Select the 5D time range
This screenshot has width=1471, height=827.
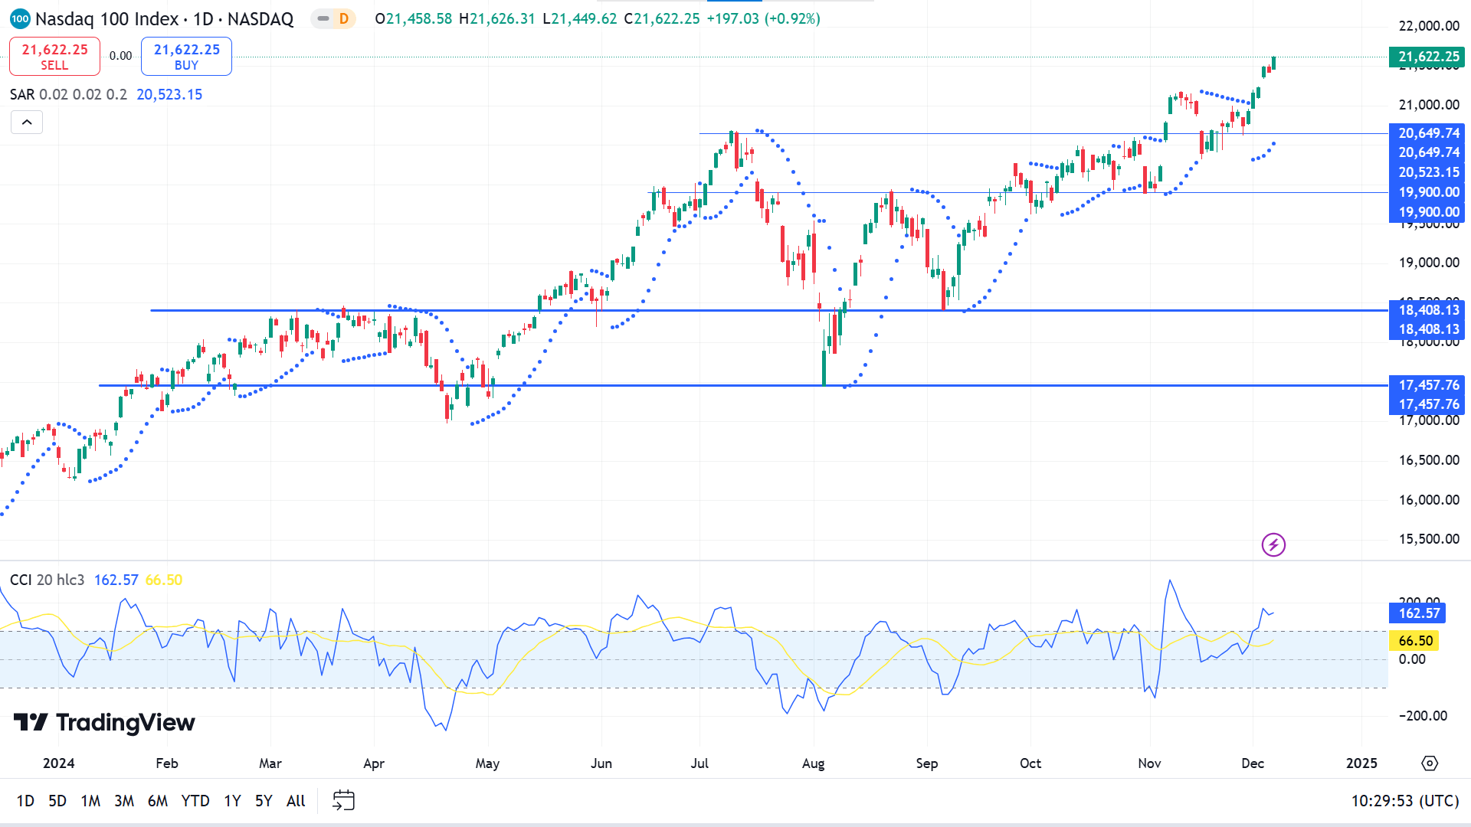point(57,801)
